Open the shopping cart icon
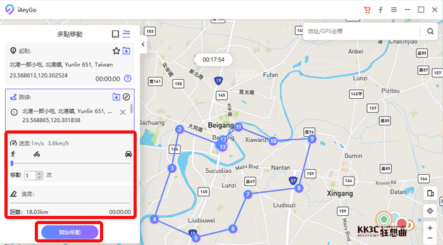The width and height of the screenshot is (443, 245). pyautogui.click(x=367, y=10)
